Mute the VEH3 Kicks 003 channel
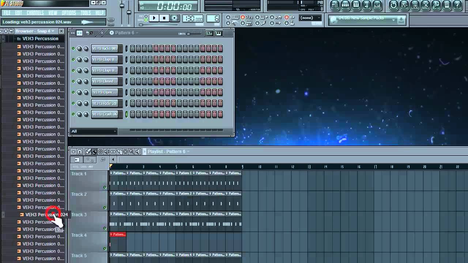 [73, 49]
